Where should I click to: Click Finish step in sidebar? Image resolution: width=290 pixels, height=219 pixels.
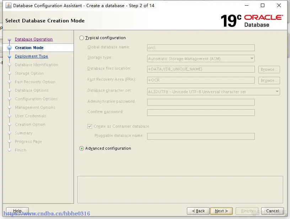click(21, 150)
